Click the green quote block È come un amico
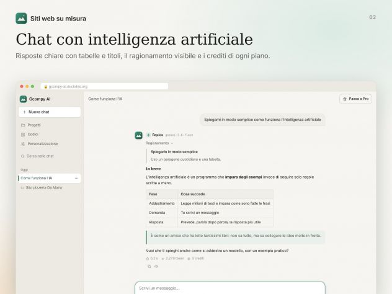392x294 pixels. [236, 238]
